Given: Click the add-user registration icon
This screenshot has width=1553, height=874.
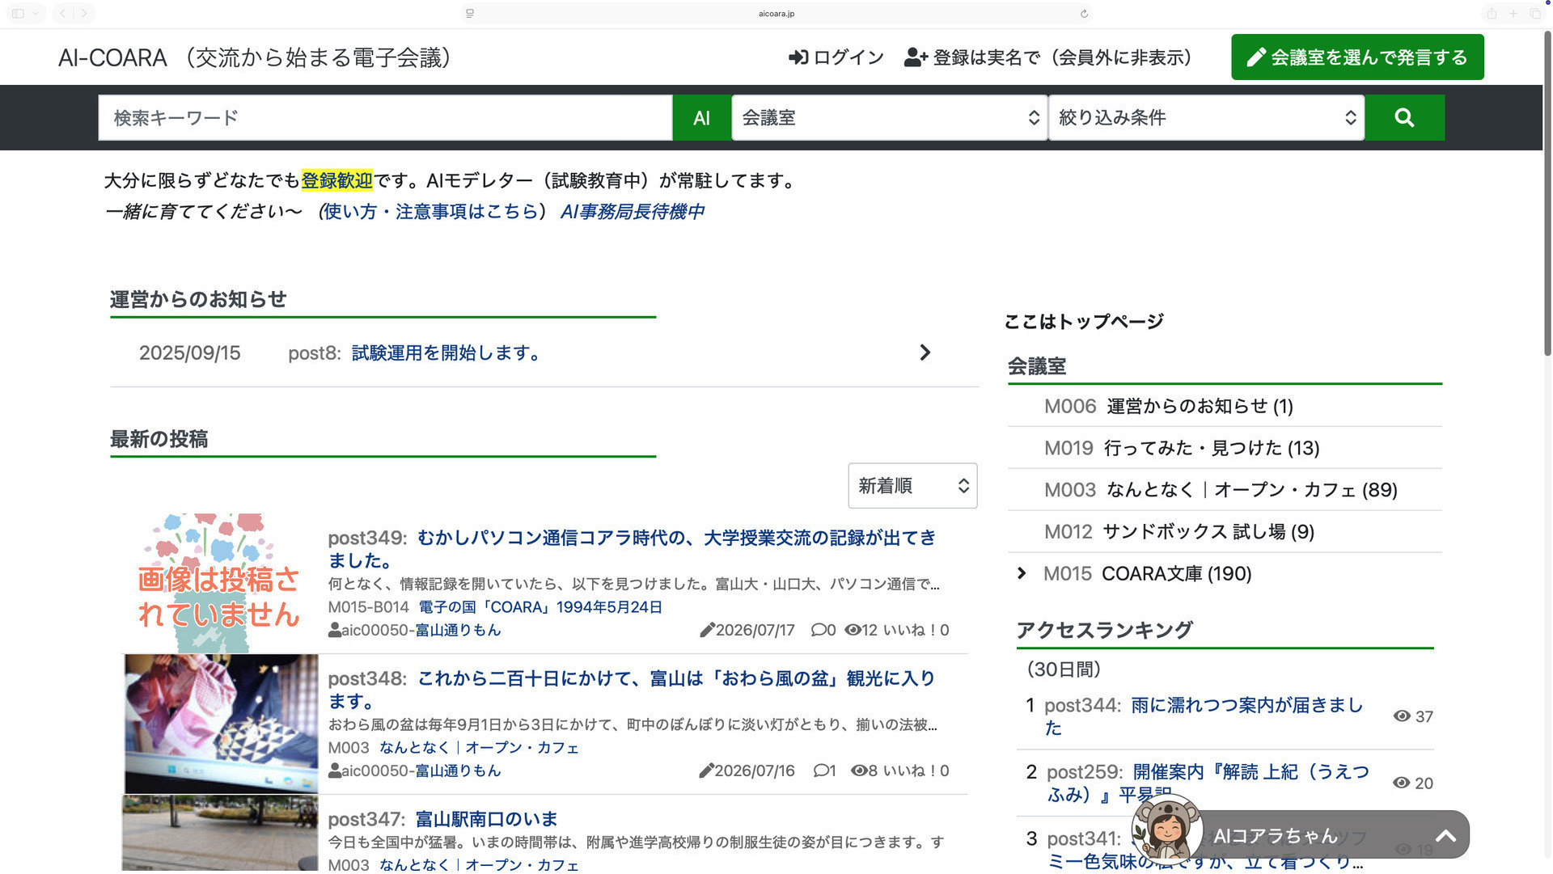Looking at the screenshot, I should [916, 57].
